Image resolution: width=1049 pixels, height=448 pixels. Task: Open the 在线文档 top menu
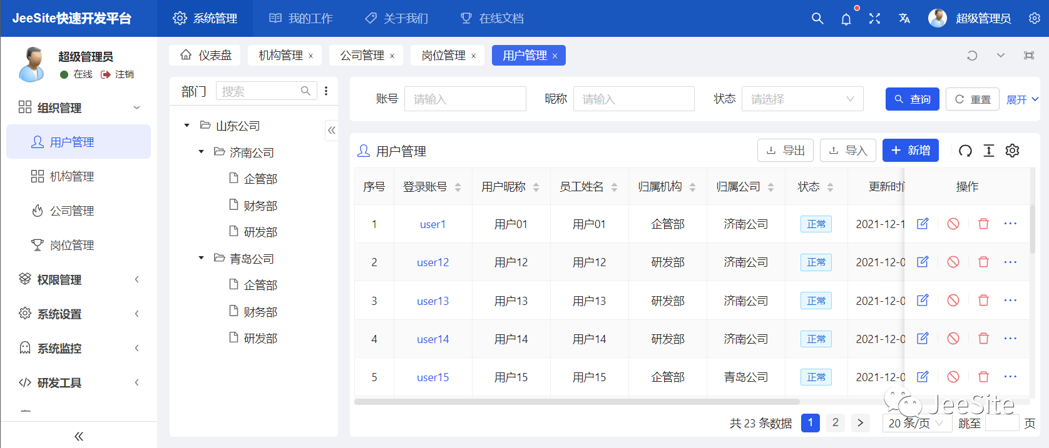tap(492, 18)
